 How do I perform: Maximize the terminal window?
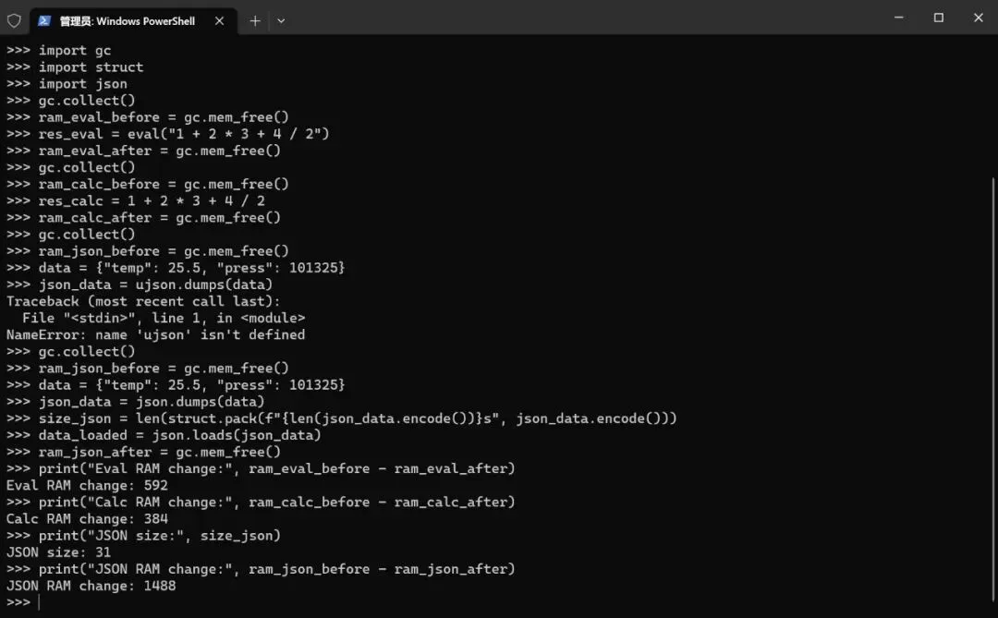938,18
